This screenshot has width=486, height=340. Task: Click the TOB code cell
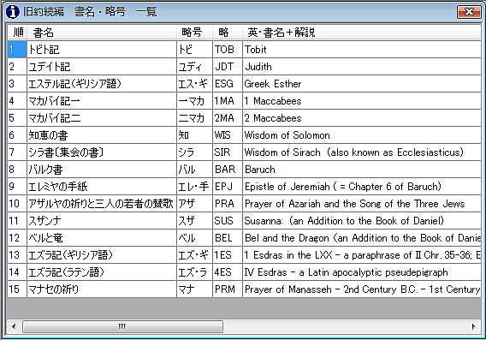[228, 50]
